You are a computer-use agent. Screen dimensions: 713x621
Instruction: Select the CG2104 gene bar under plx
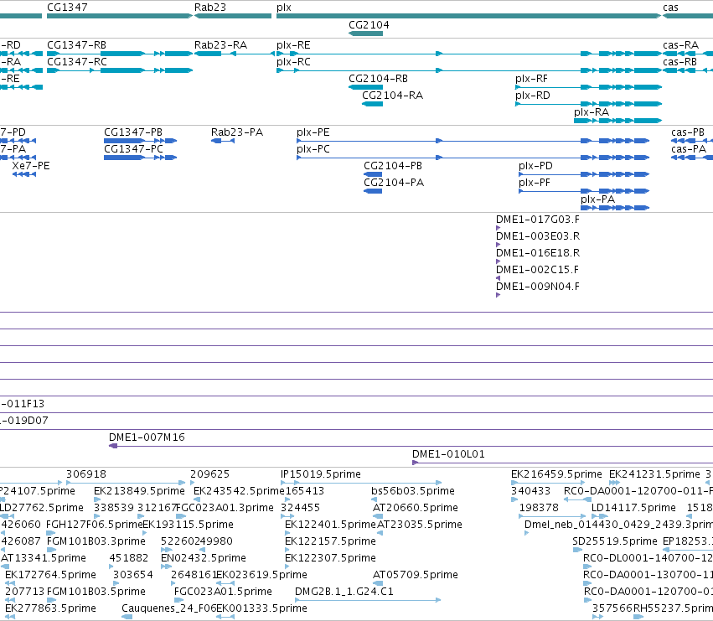[365, 34]
